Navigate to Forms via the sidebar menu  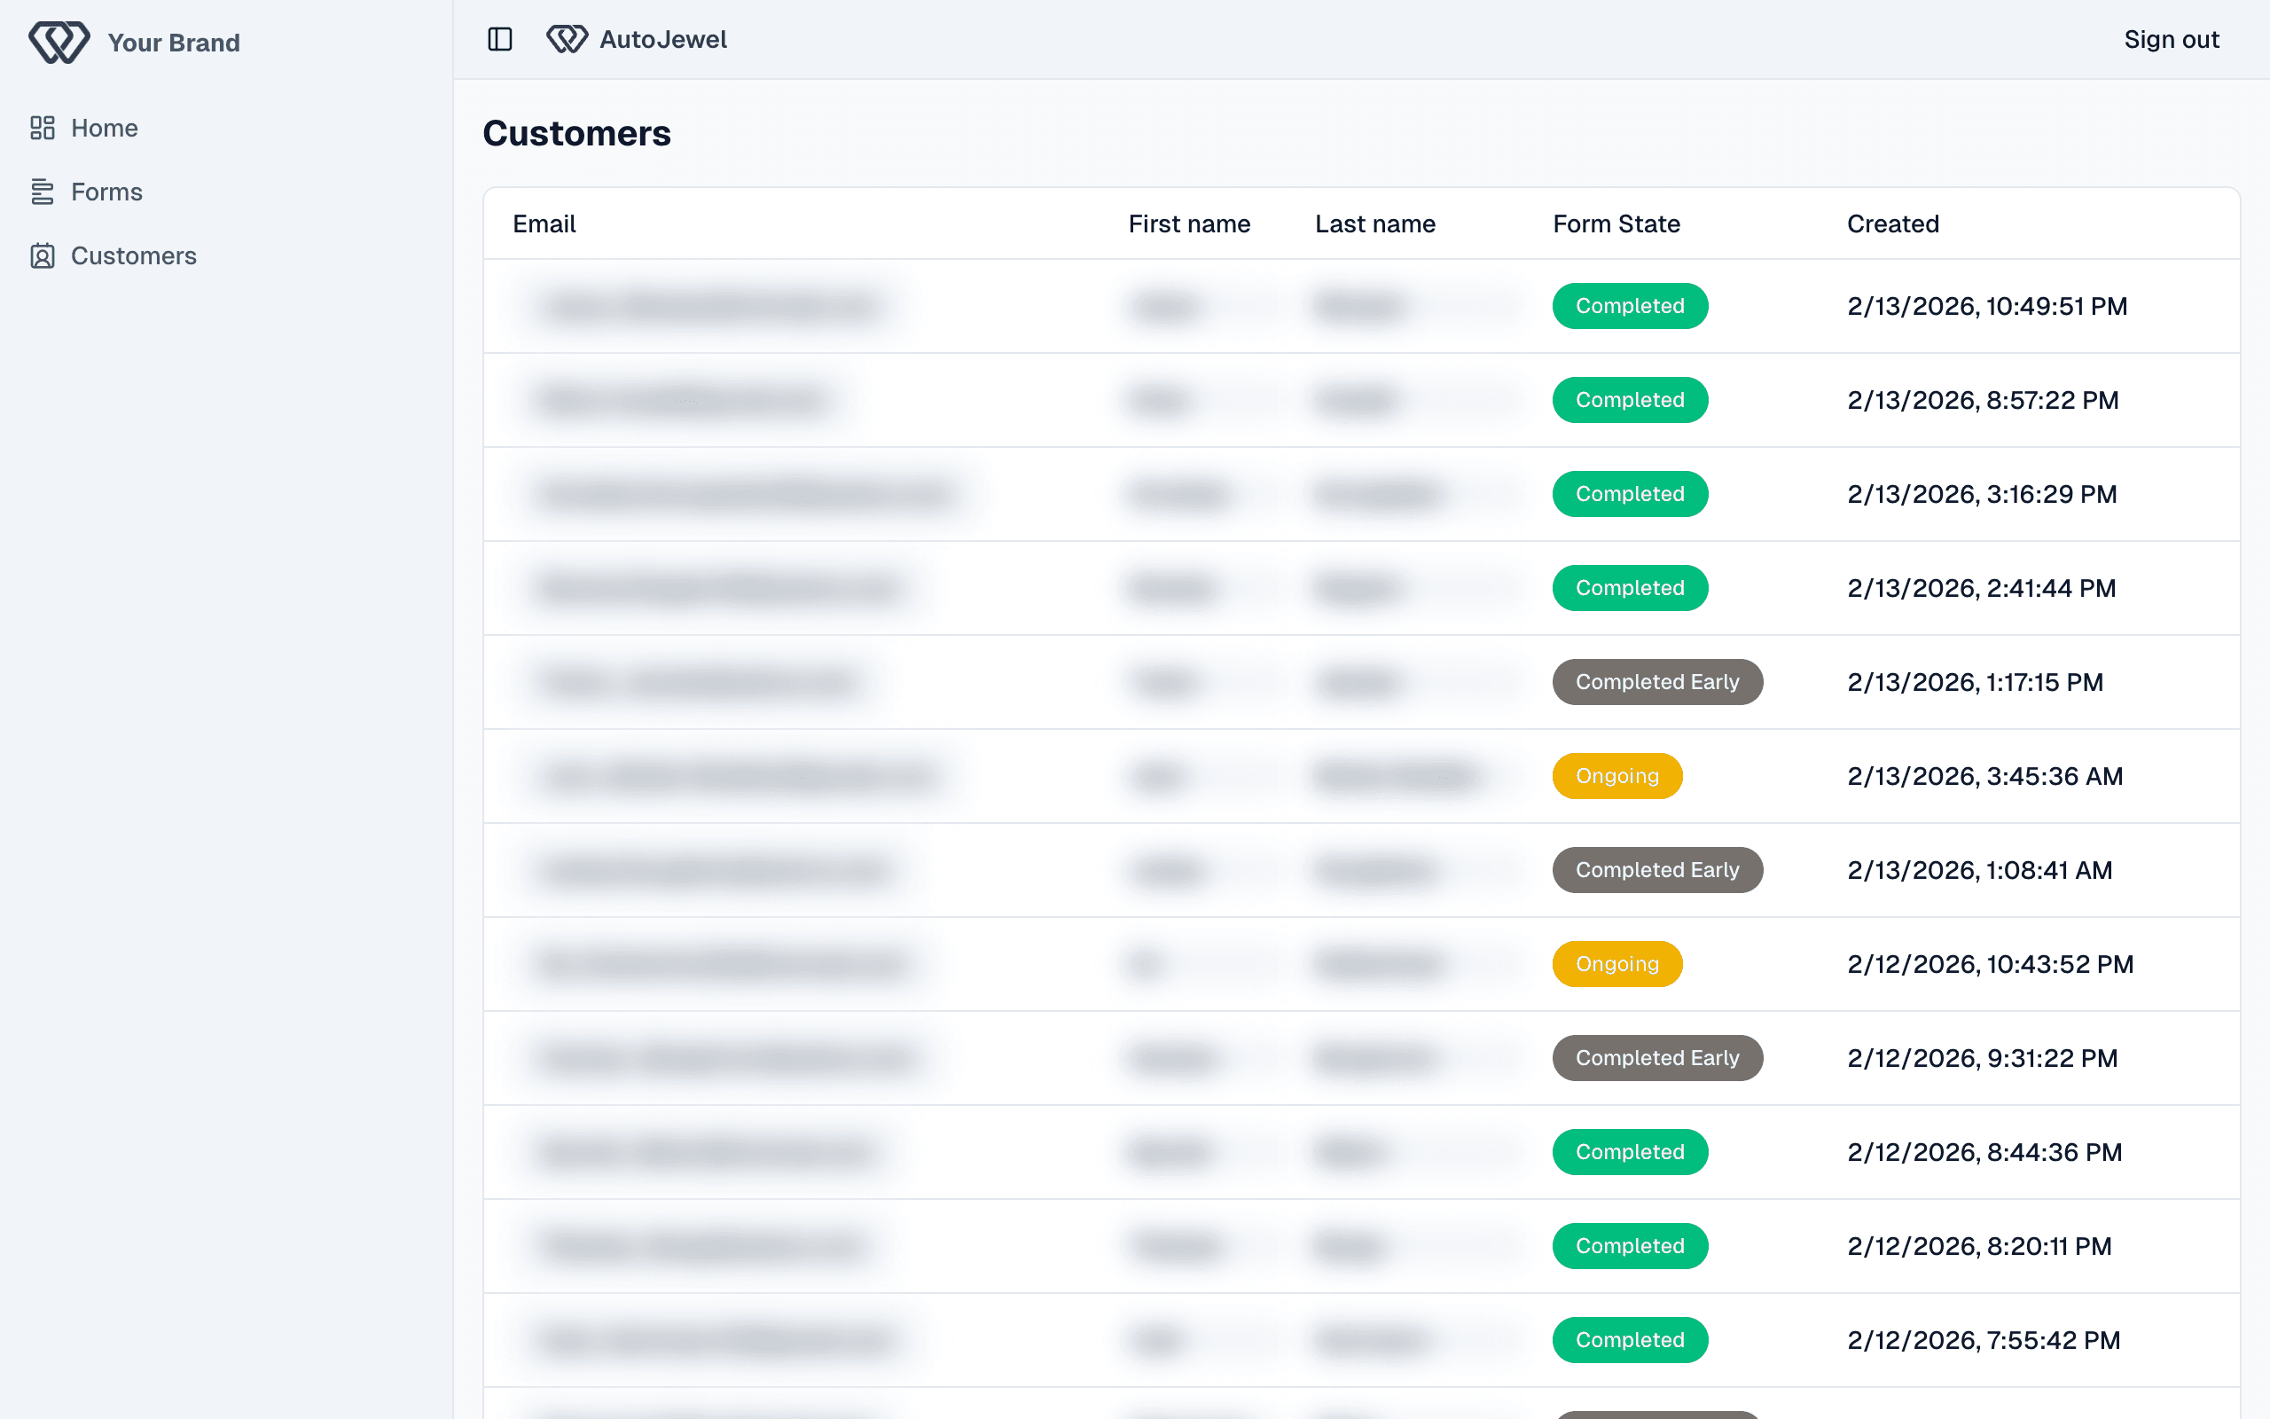click(x=106, y=192)
